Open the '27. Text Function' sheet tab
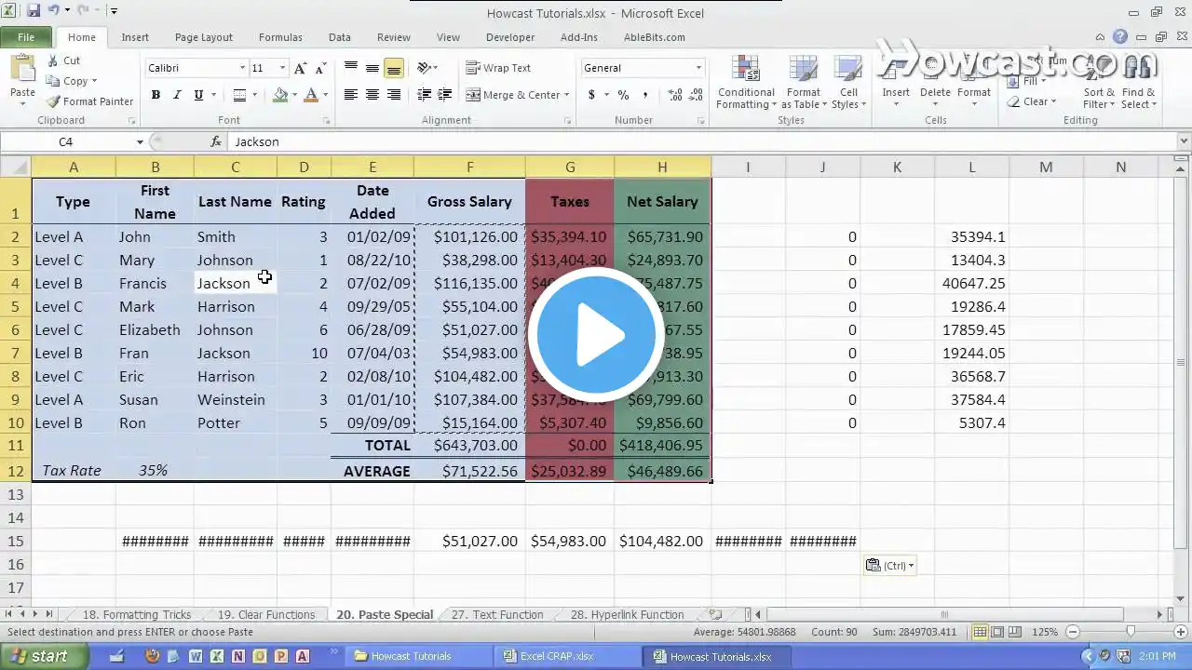The image size is (1192, 670). (496, 614)
